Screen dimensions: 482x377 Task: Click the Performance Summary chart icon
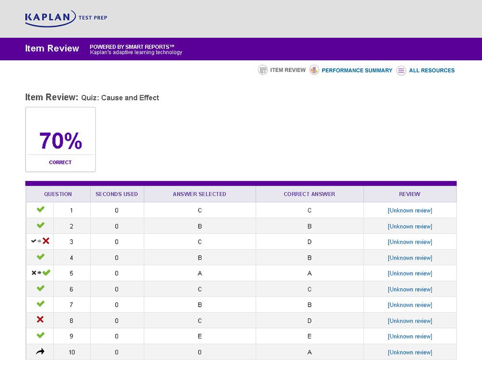(314, 70)
